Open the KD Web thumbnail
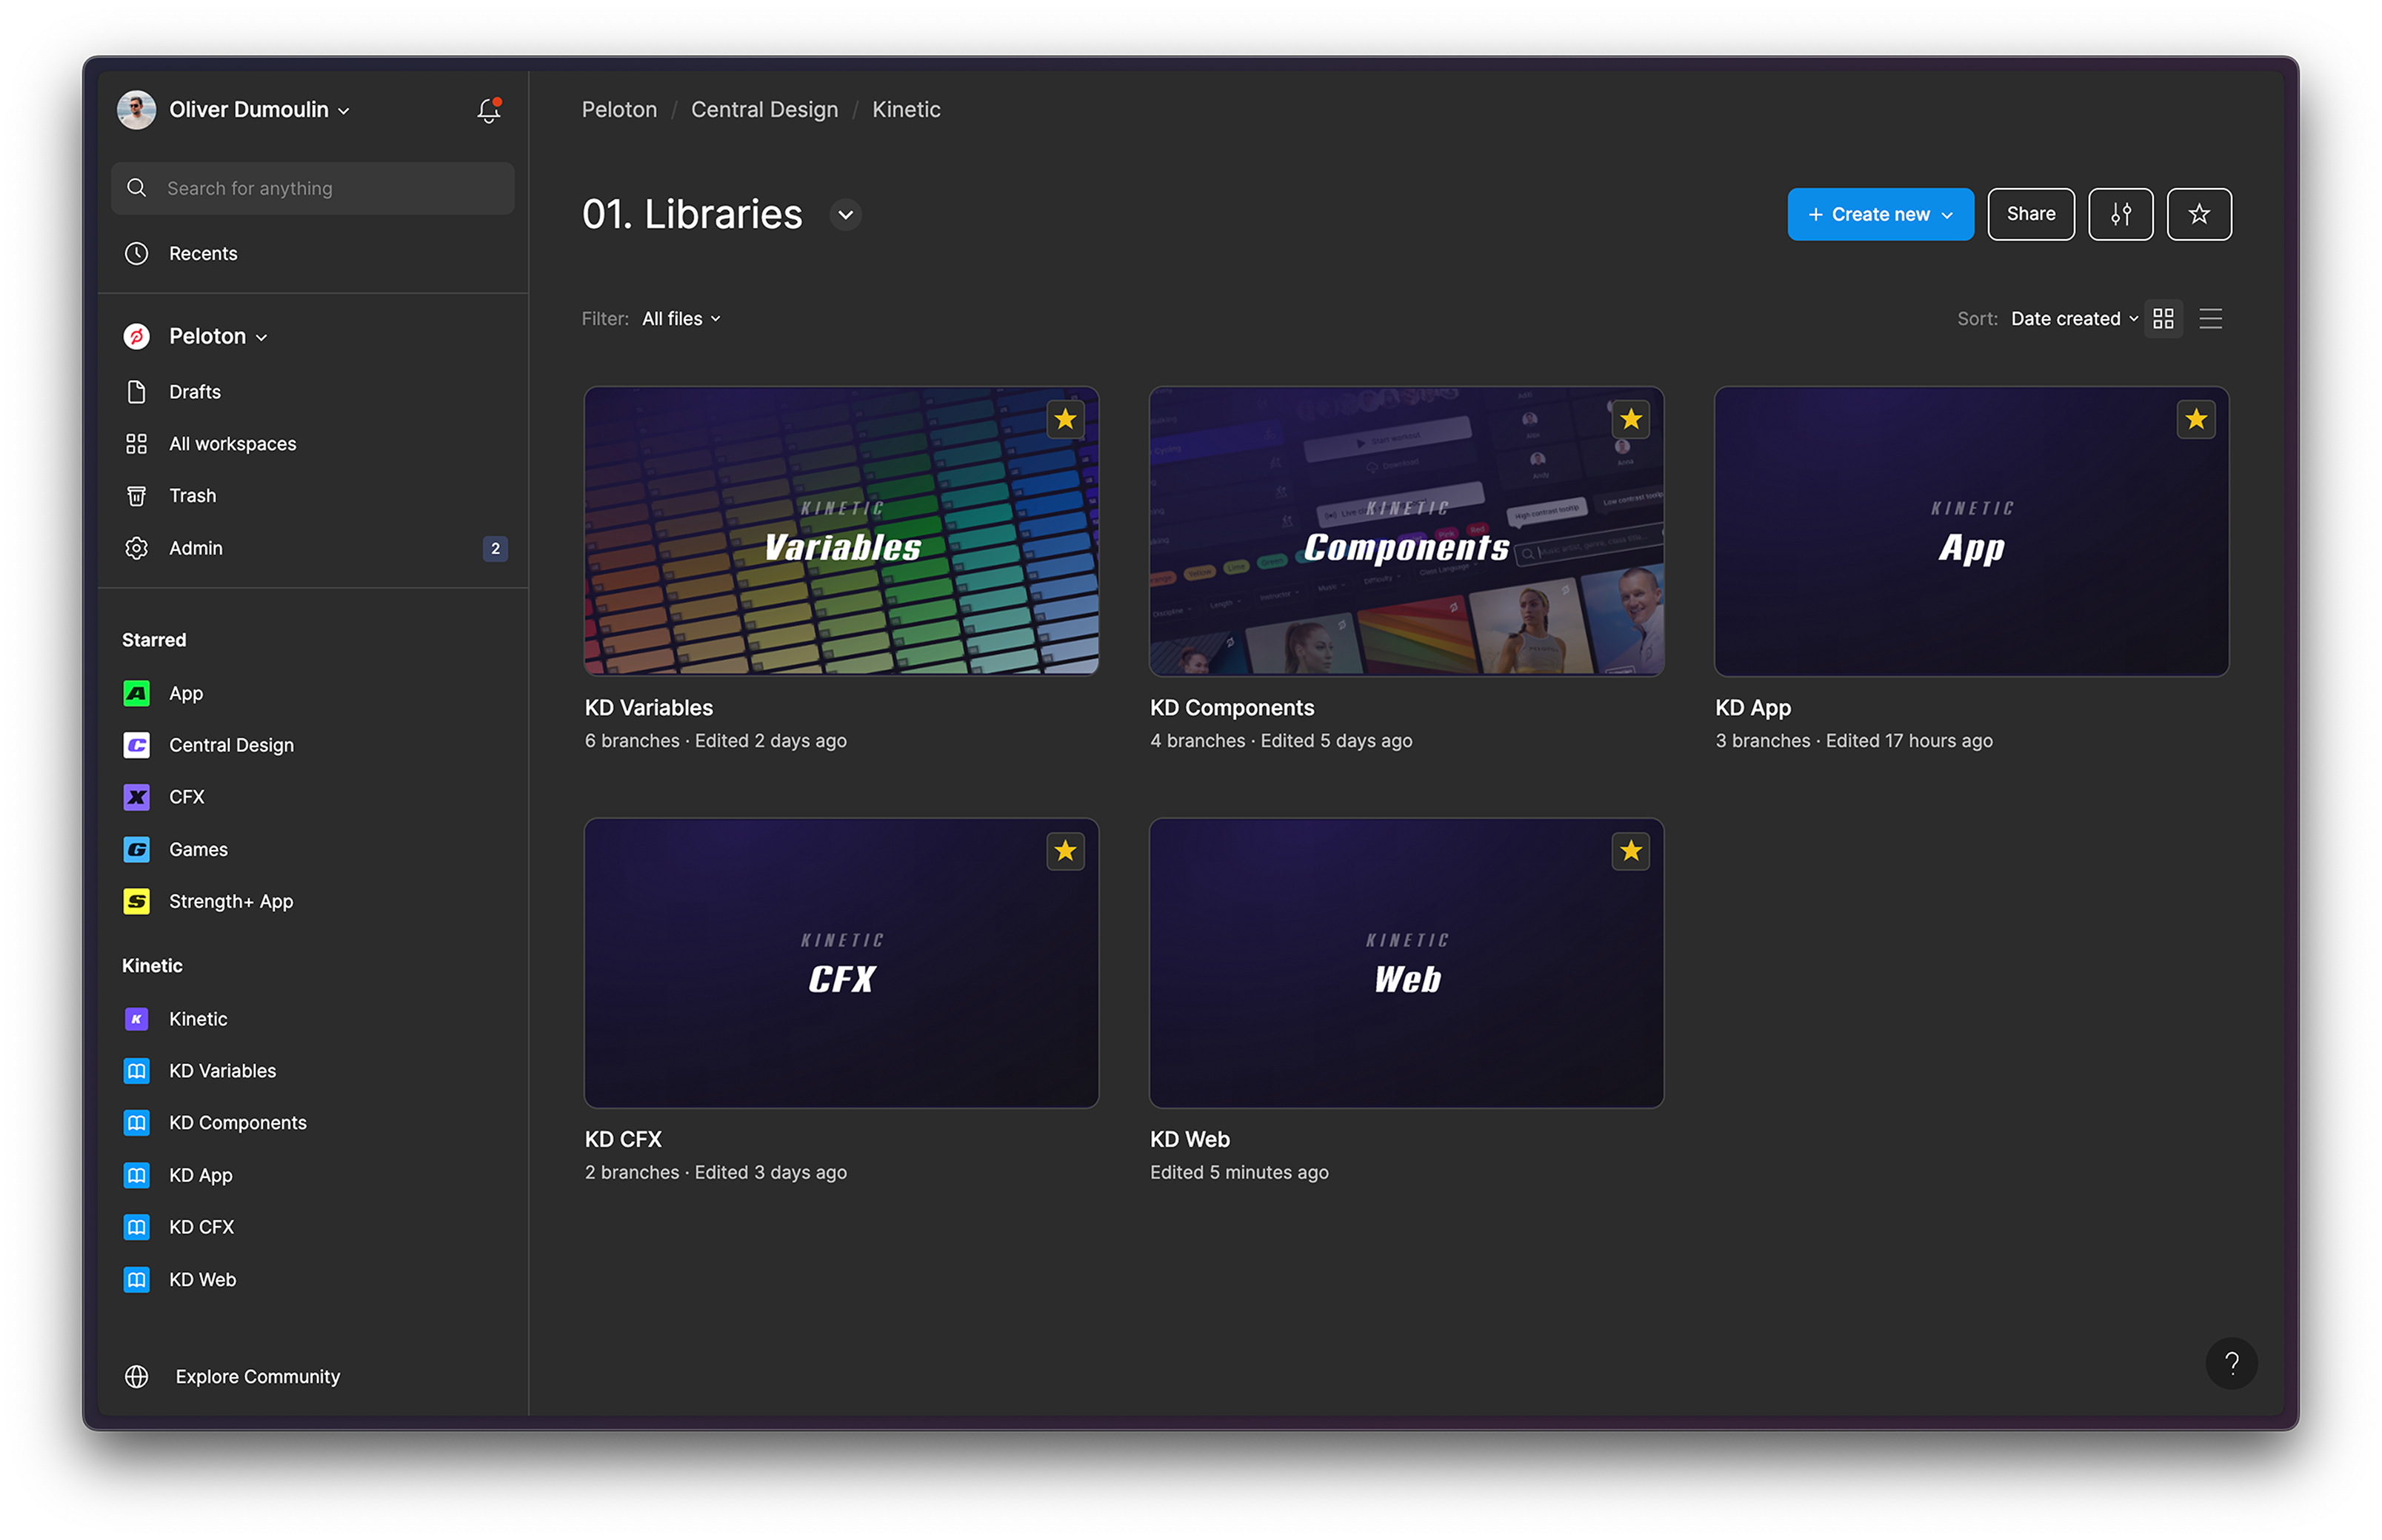The width and height of the screenshot is (2382, 1540). (x=1406, y=963)
